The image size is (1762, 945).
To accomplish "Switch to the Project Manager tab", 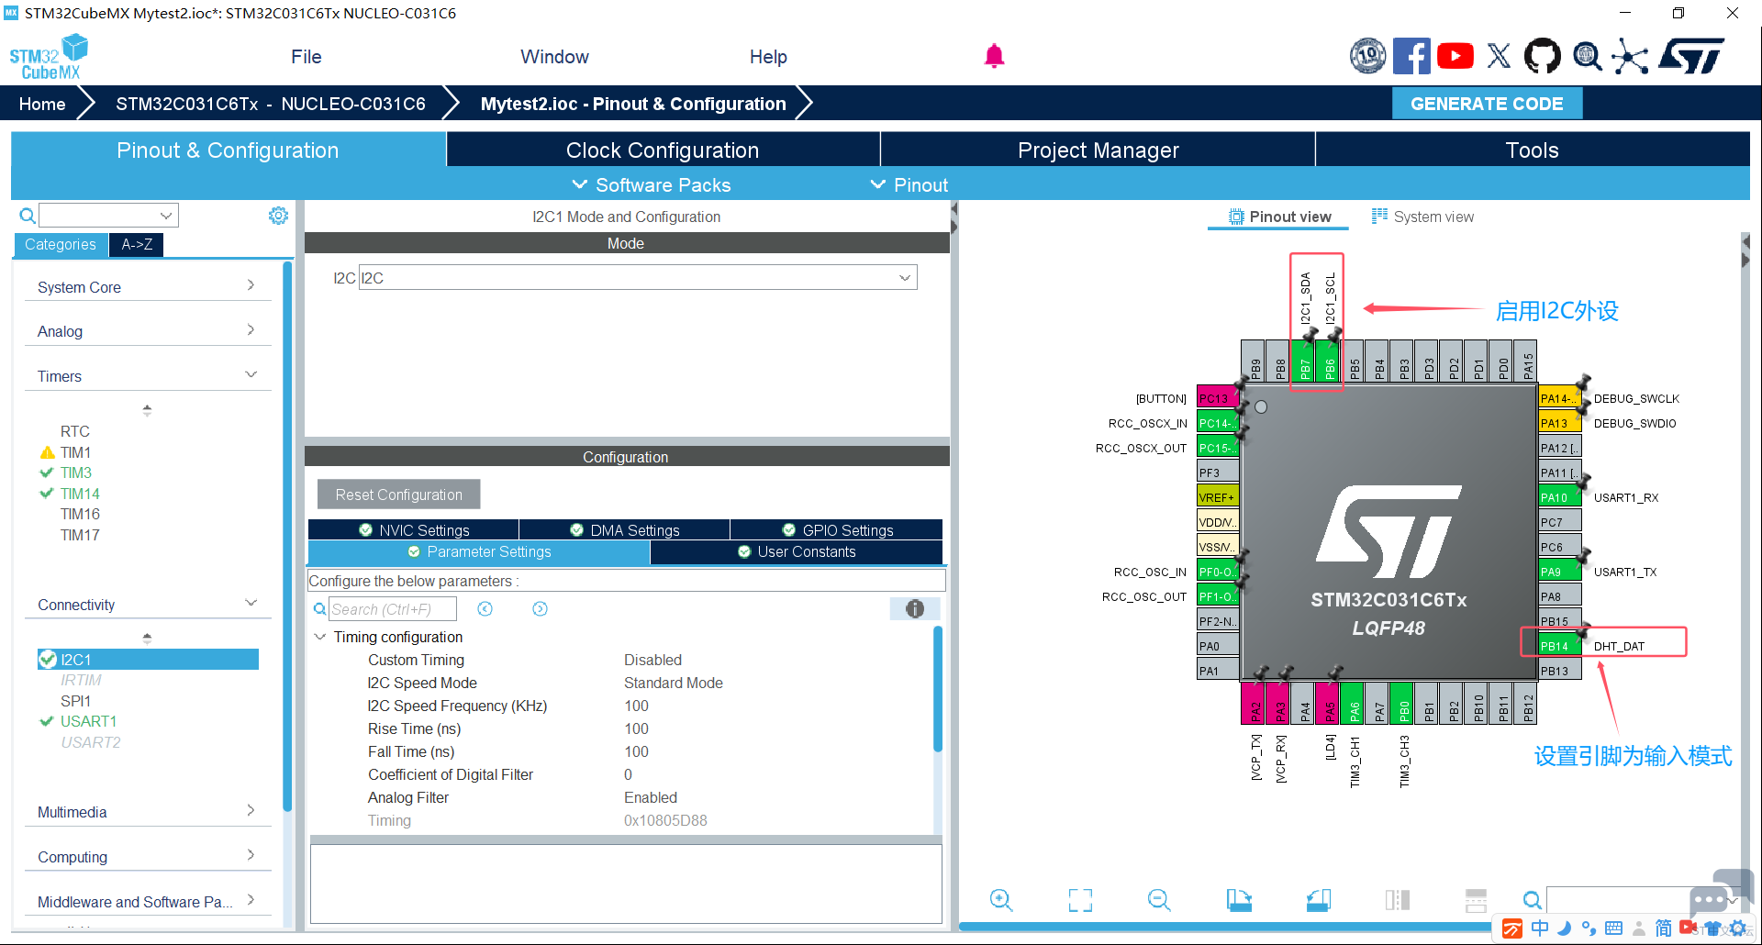I will pyautogui.click(x=1098, y=150).
